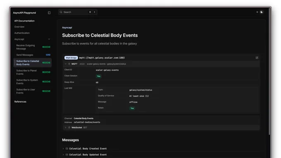Image resolution: width=281 pixels, height=158 pixels.
Task: Click RECEIVE badge on Subscribe to Planet Events
Action: coord(46,72)
